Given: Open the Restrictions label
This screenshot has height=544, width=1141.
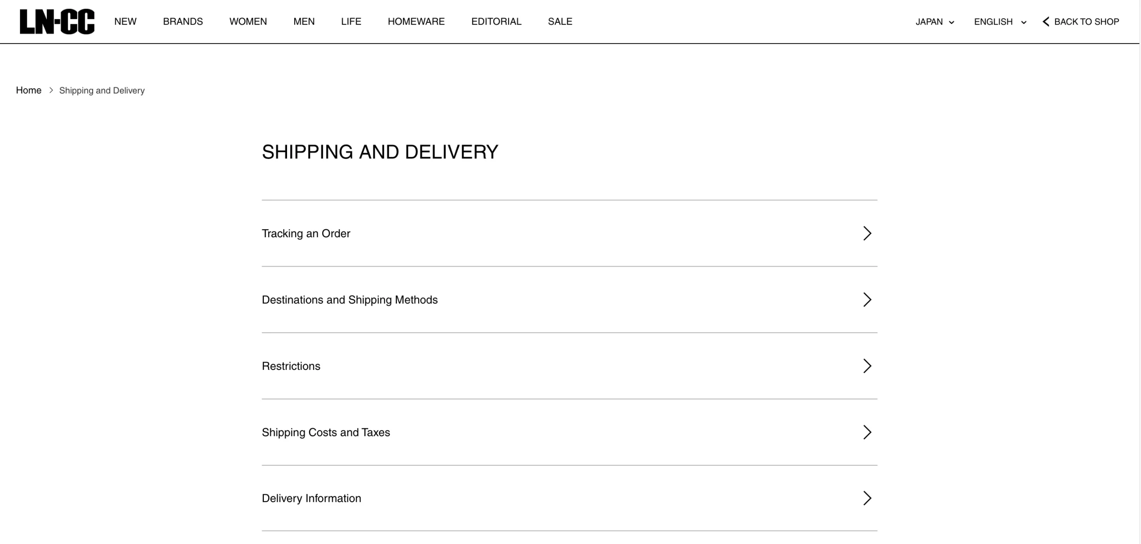Looking at the screenshot, I should (x=291, y=366).
